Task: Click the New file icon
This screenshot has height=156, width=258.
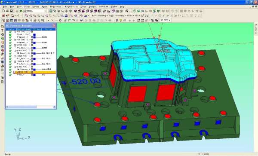Action: [x=3, y=11]
